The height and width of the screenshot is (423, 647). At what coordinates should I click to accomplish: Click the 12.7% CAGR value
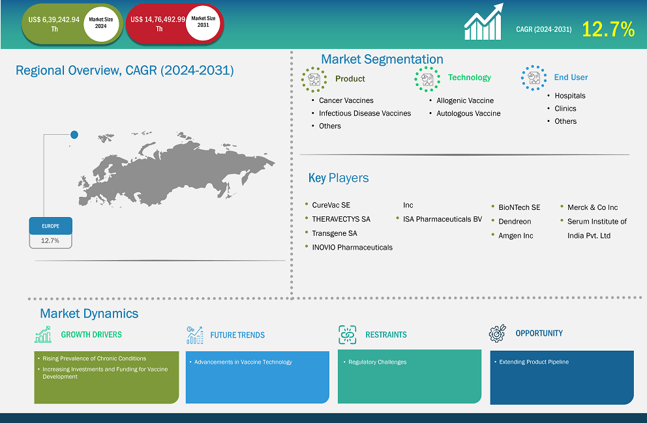(x=608, y=29)
